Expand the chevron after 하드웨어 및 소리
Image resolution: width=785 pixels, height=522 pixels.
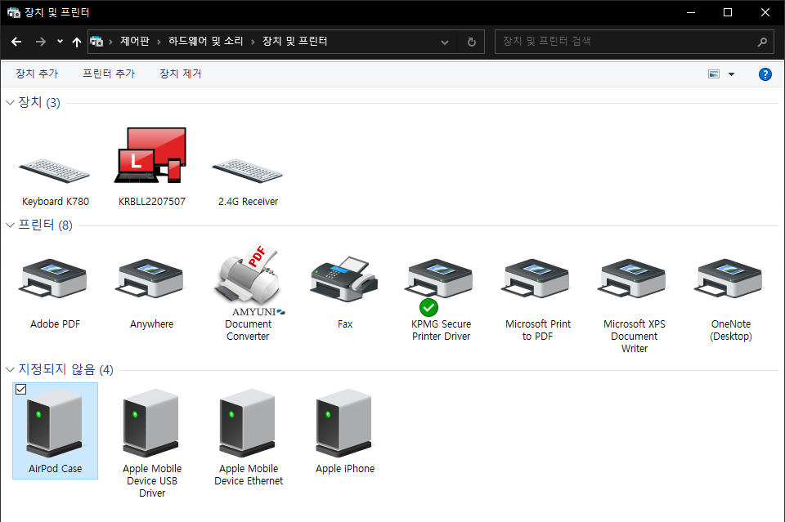pyautogui.click(x=253, y=42)
